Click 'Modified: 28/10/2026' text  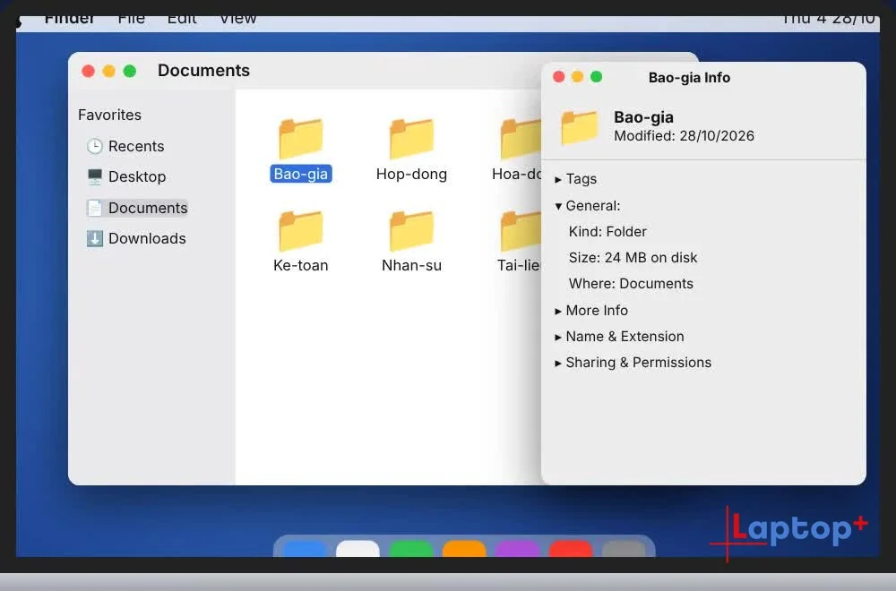click(684, 136)
